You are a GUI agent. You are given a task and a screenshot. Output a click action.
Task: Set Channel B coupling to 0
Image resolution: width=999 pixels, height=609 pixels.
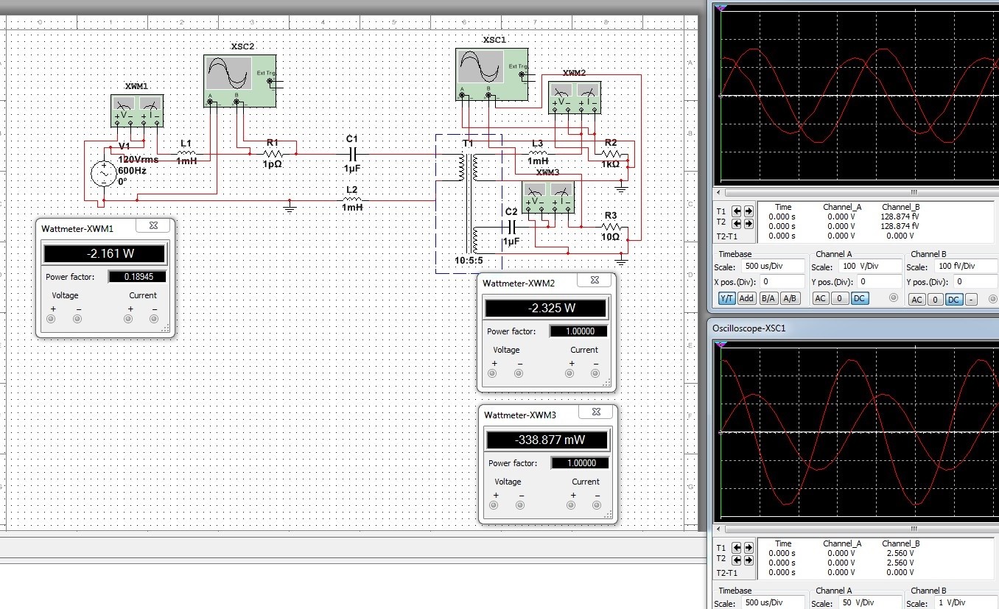935,299
